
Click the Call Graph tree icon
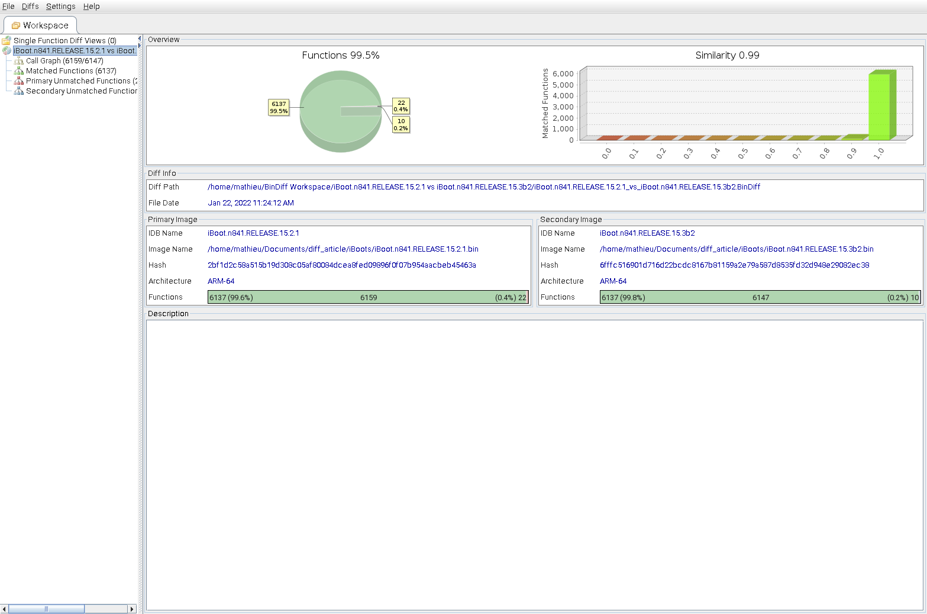[x=19, y=61]
